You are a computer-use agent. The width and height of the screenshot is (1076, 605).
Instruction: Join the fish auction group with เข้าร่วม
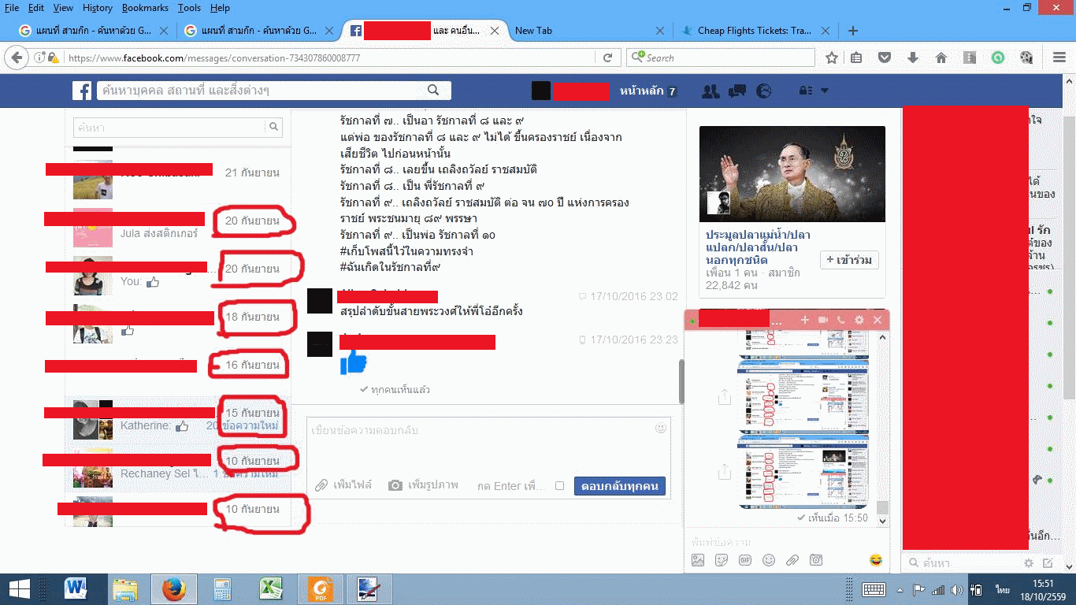tap(849, 260)
